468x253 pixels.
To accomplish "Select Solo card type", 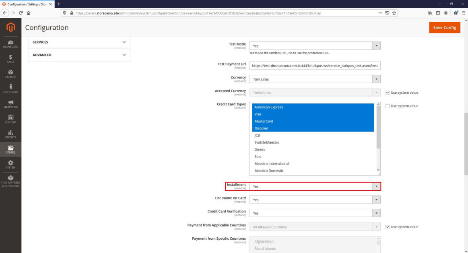I will [x=313, y=156].
